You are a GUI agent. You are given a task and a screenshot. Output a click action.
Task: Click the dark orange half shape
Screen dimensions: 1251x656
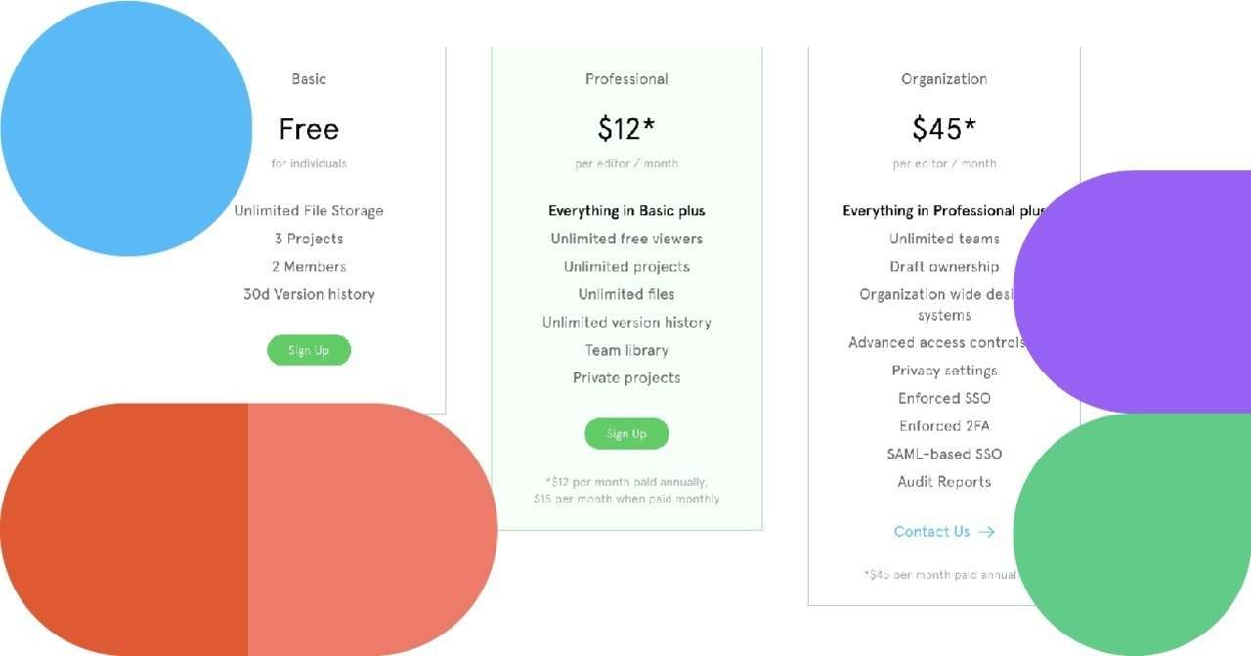[124, 529]
